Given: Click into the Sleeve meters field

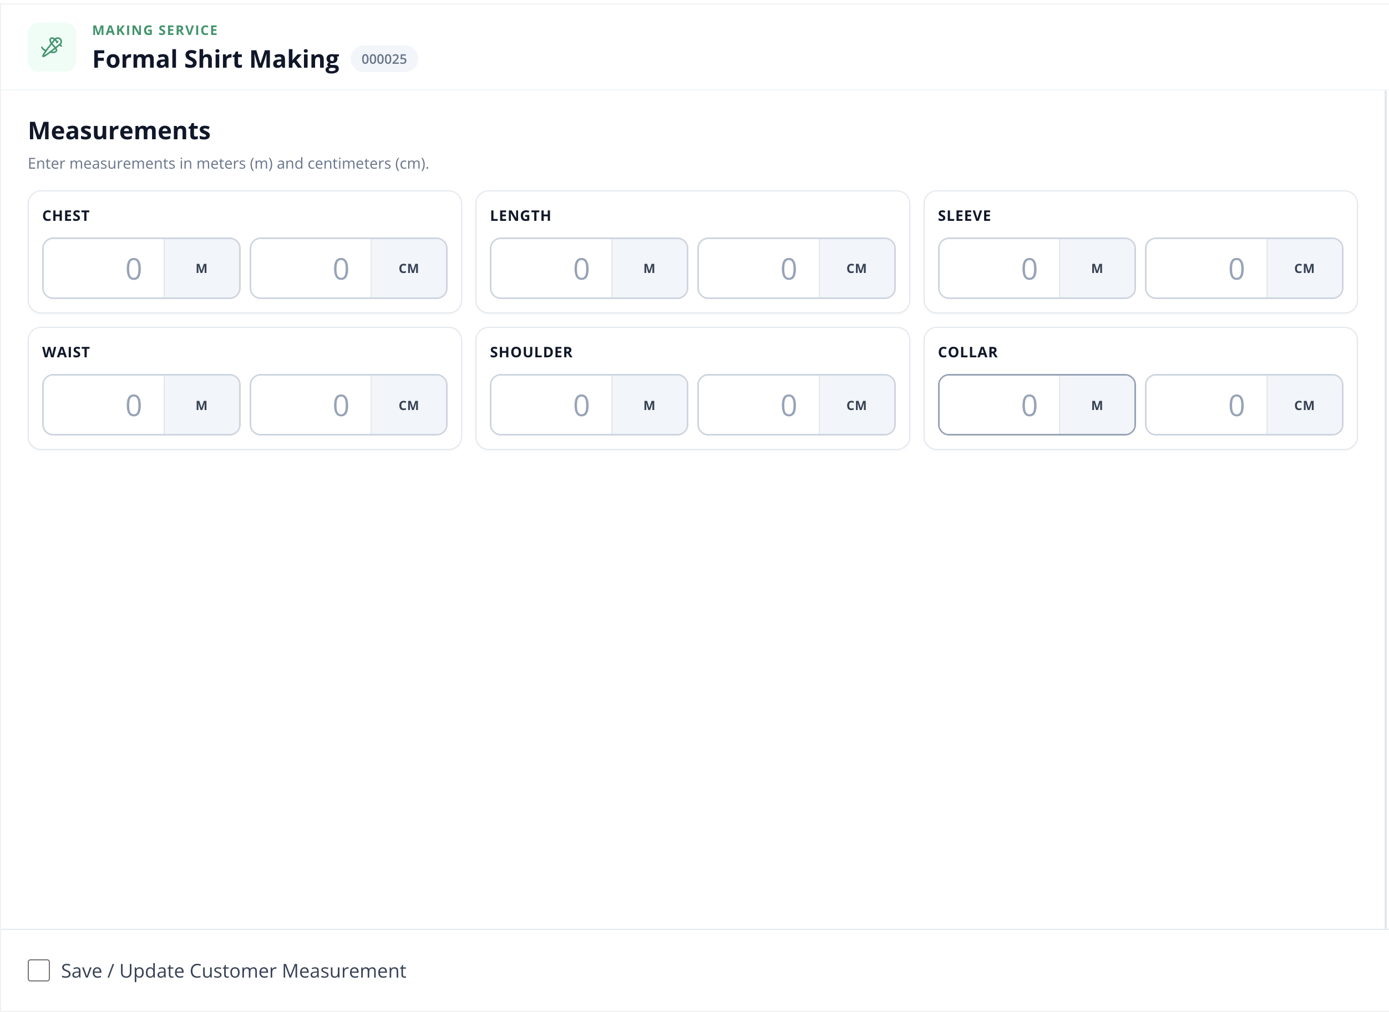Looking at the screenshot, I should coord(999,269).
